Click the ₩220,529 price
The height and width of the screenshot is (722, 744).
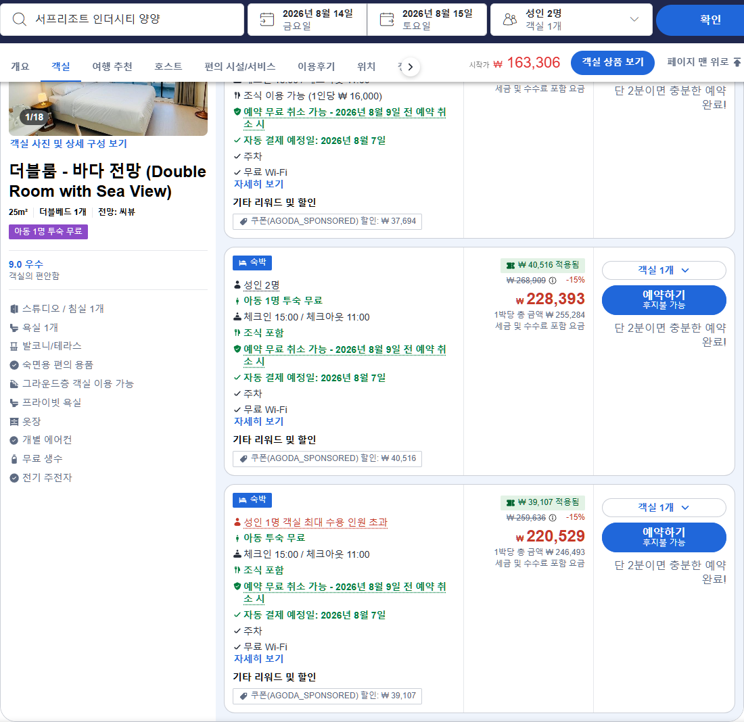click(x=551, y=536)
